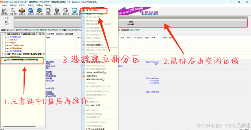Launch the 快速分区 (Quick Partition) tool

coord(30,12)
